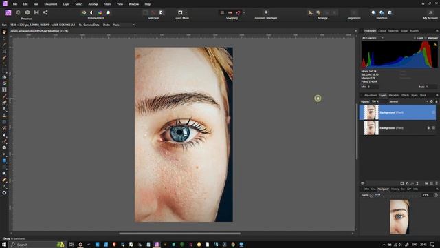The width and height of the screenshot is (440, 248).
Task: Switch to the Tone Mapping Persona
Action: 36,12
